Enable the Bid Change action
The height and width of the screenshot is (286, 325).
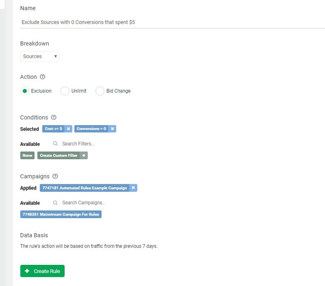point(100,91)
